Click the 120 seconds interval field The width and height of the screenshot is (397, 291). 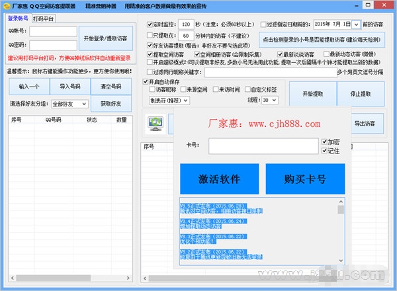click(186, 24)
